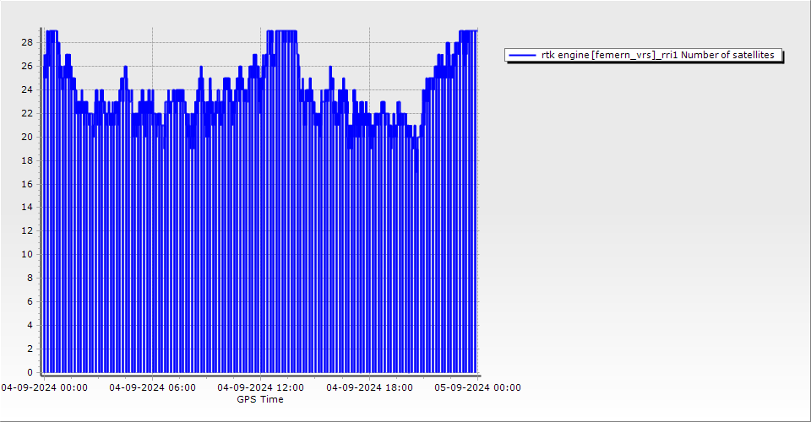Select the y-axis value label 12
The image size is (811, 422).
point(27,230)
